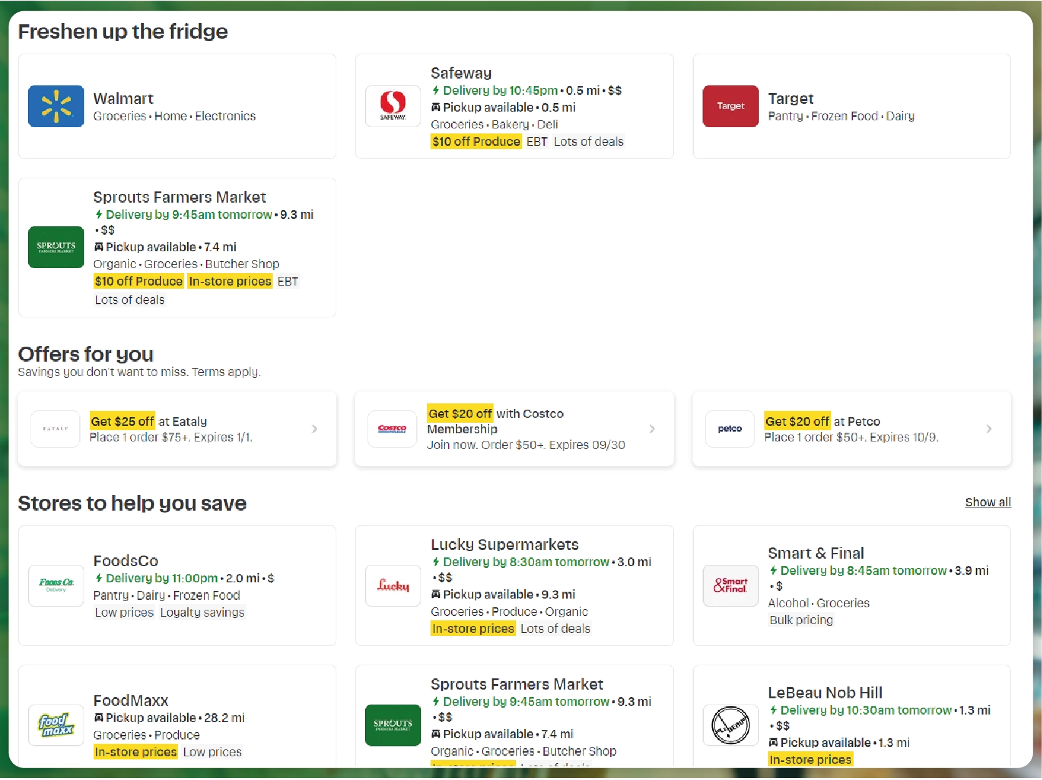Open the Target store title
This screenshot has height=780, width=1042.
pos(791,99)
